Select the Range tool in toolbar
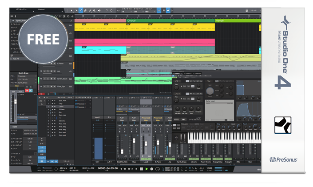Screen dimensions: 313x187 [x=76, y=10]
